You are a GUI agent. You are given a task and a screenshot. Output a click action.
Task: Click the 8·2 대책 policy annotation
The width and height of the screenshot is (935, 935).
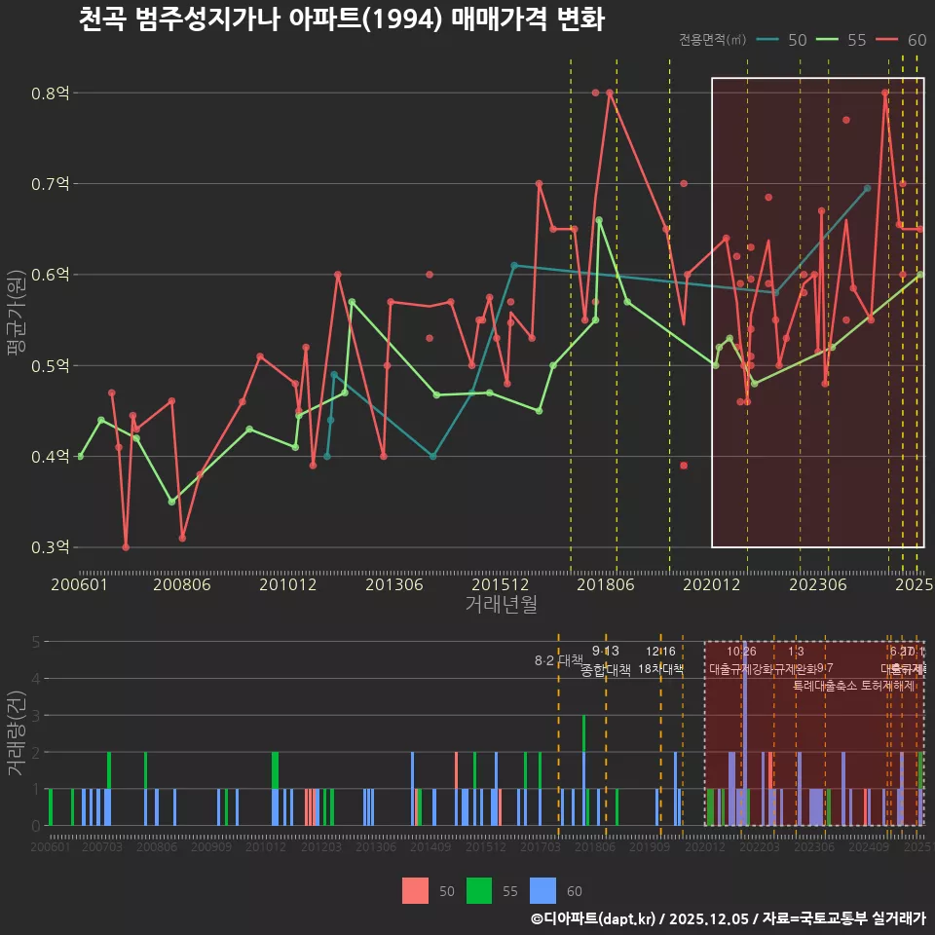point(558,660)
